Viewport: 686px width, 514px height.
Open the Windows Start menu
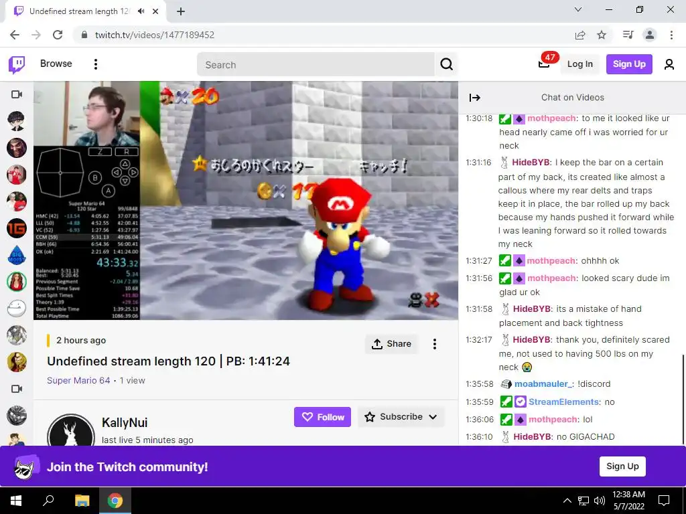click(x=16, y=501)
